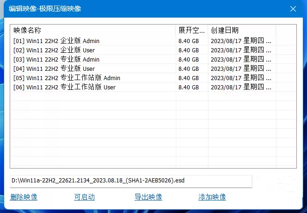Click the 8.40 GB cell of row [06]
Image resolution: width=307 pixels, height=213 pixels.
pyautogui.click(x=189, y=87)
